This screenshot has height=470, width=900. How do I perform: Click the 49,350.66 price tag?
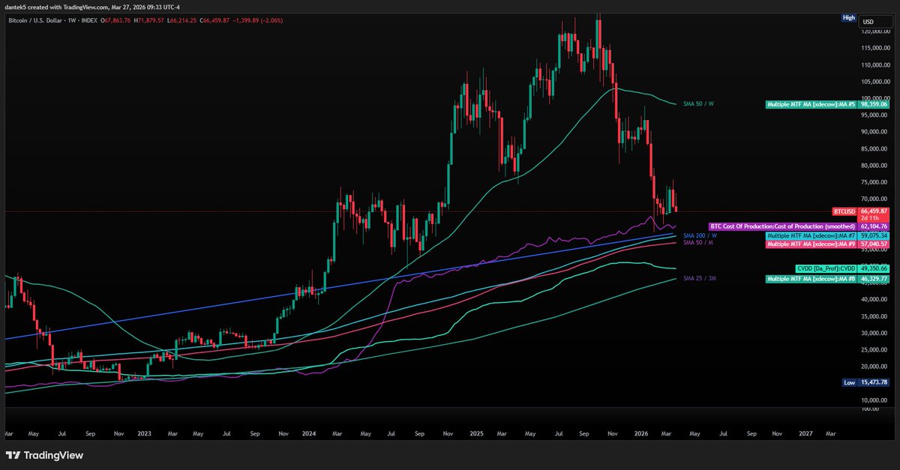click(x=874, y=268)
